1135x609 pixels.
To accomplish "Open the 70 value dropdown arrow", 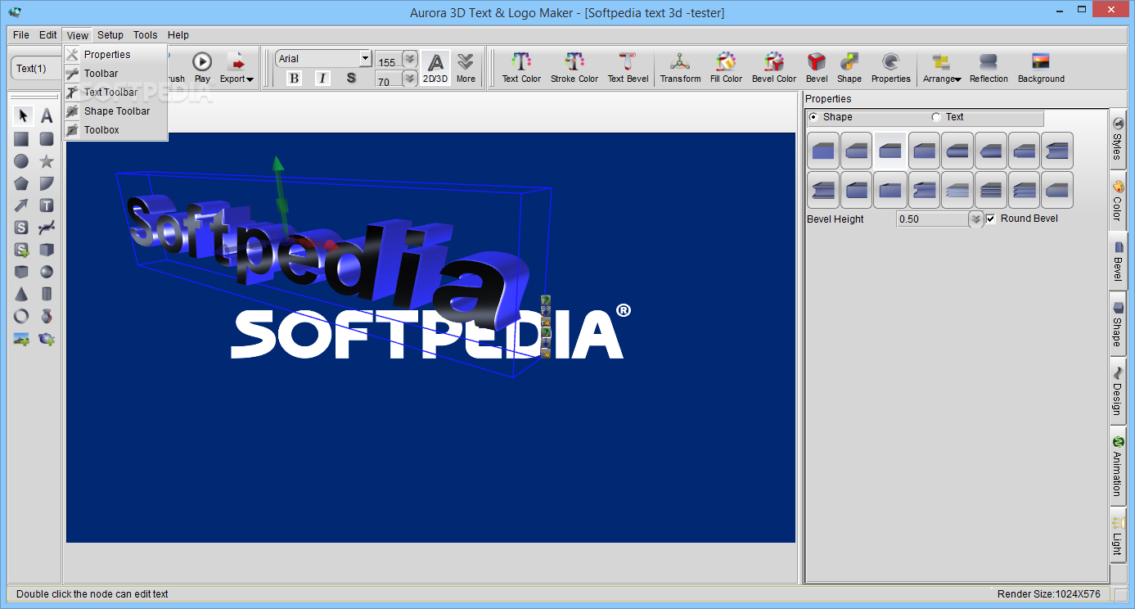I will 410,79.
